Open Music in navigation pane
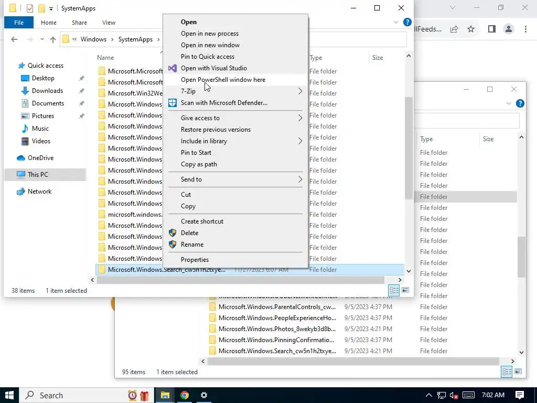 click(x=40, y=129)
